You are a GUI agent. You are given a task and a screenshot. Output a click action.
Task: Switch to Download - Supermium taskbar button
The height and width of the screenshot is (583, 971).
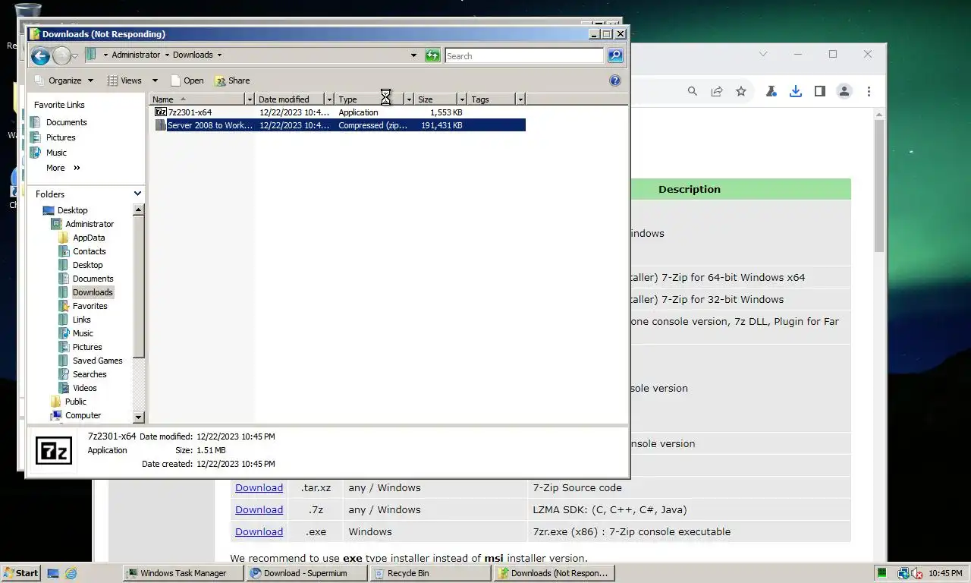[306, 573]
